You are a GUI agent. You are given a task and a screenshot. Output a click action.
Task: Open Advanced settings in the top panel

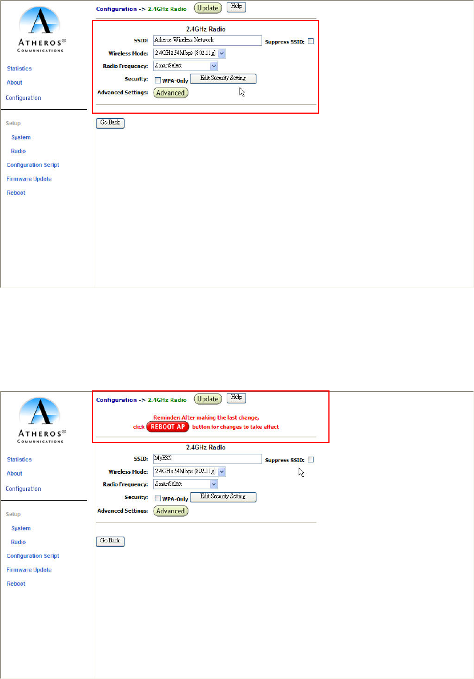click(x=171, y=93)
